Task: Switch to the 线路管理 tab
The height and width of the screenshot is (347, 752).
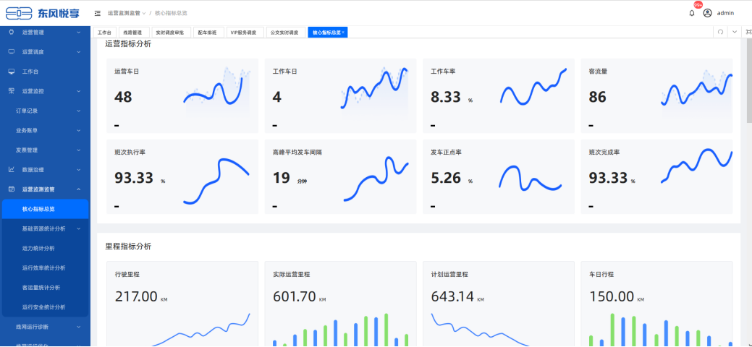Action: tap(134, 33)
